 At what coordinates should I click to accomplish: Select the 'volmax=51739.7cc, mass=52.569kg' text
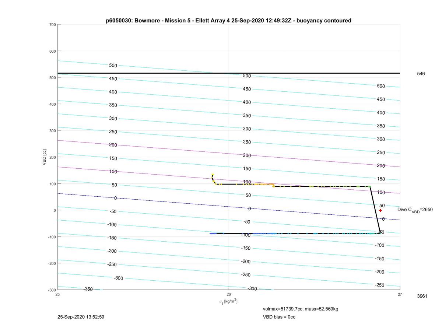pyautogui.click(x=301, y=309)
